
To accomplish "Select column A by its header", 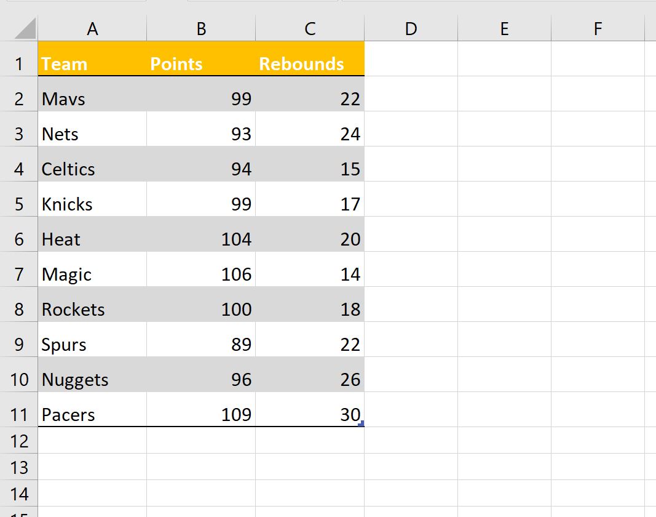I will (x=92, y=28).
